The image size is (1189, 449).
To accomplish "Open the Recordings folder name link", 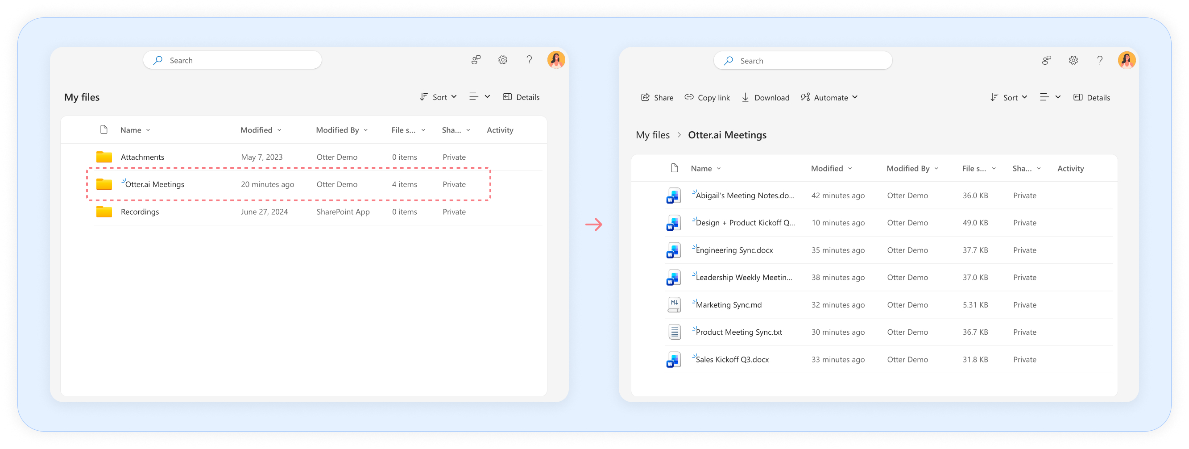I will [x=140, y=212].
